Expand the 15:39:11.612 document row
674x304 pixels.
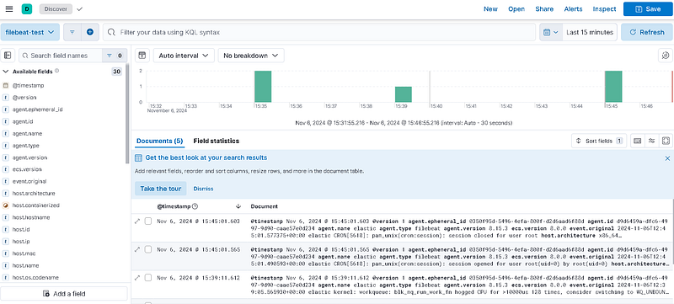click(137, 278)
